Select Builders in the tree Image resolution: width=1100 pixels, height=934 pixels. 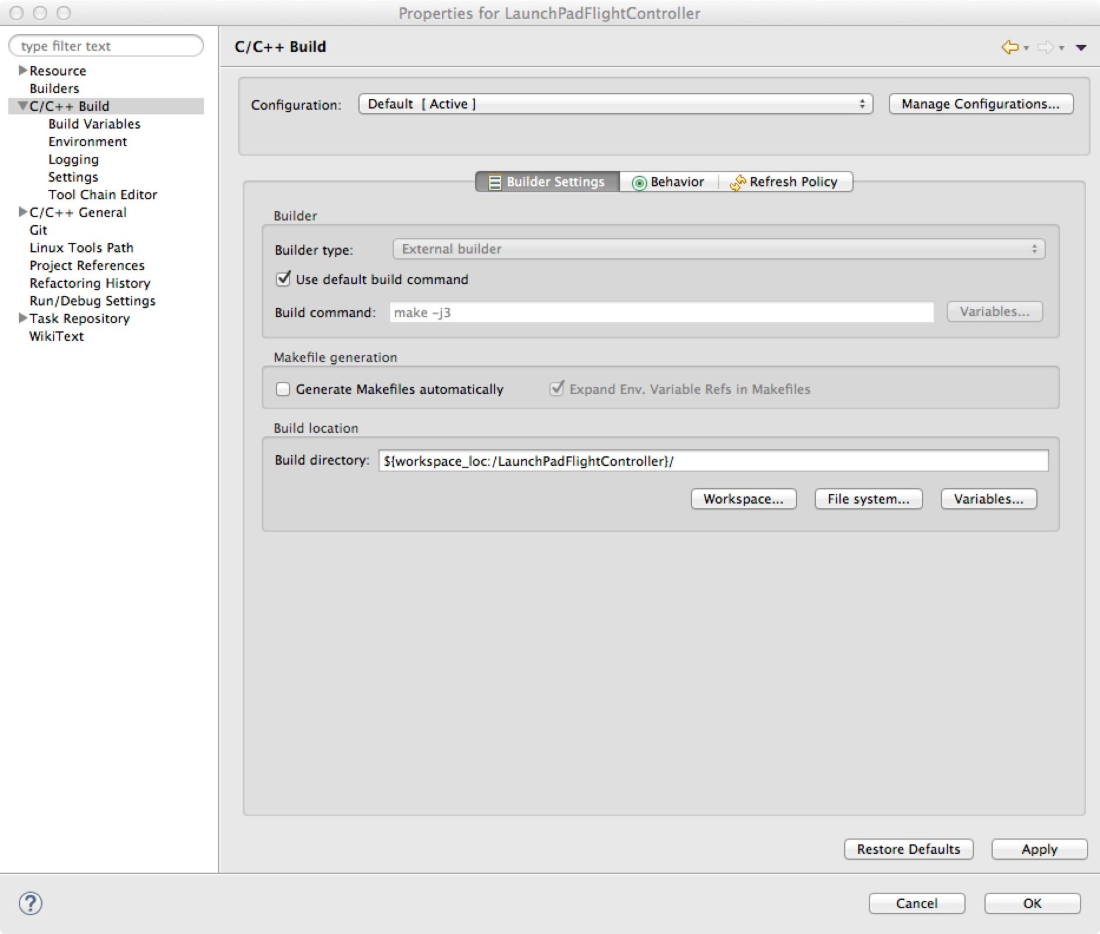(x=54, y=88)
